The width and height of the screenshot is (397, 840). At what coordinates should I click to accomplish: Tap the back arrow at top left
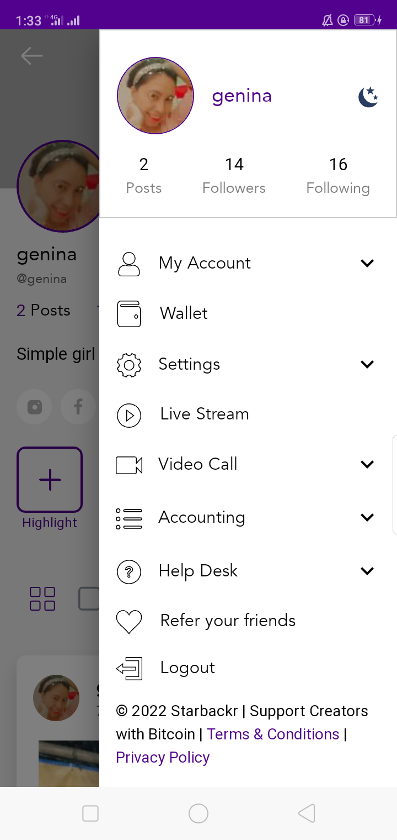[x=31, y=56]
